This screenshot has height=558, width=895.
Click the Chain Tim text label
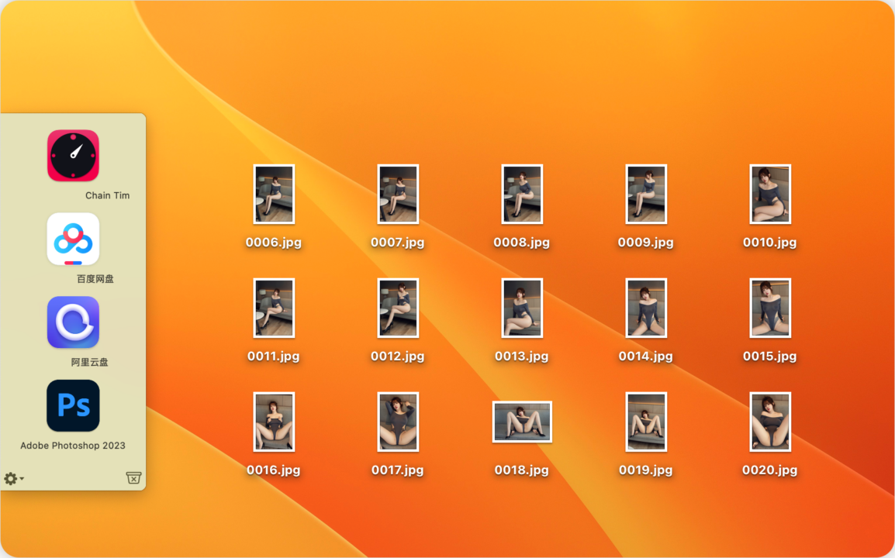(107, 195)
